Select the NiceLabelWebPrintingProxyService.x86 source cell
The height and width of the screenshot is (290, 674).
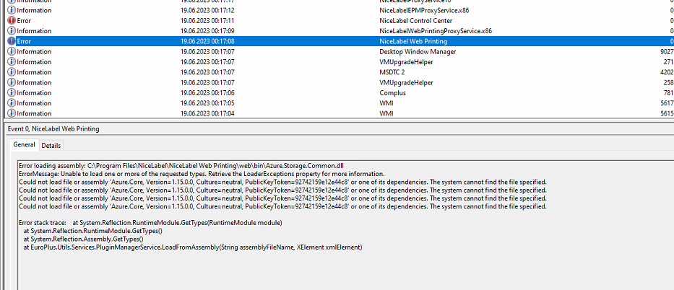[x=436, y=31]
